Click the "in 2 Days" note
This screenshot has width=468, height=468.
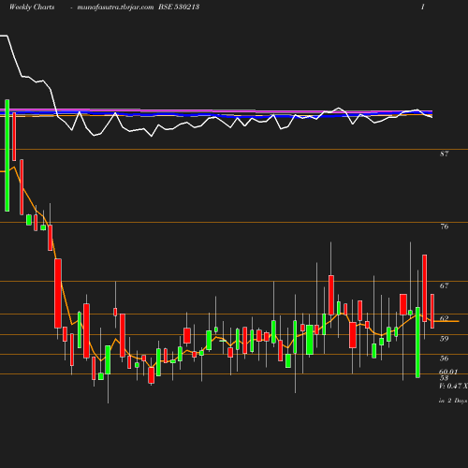[453, 401]
